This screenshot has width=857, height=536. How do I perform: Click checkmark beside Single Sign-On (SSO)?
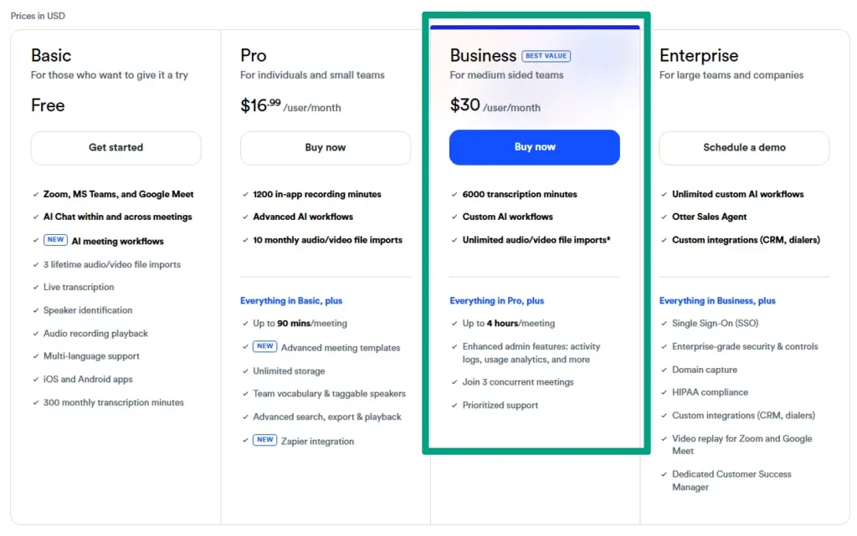point(664,324)
